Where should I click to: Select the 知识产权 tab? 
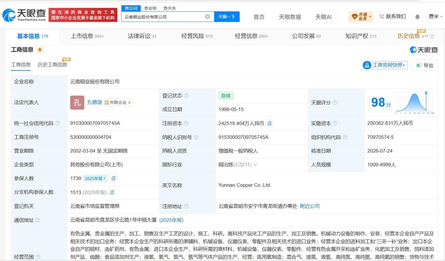tap(361, 36)
